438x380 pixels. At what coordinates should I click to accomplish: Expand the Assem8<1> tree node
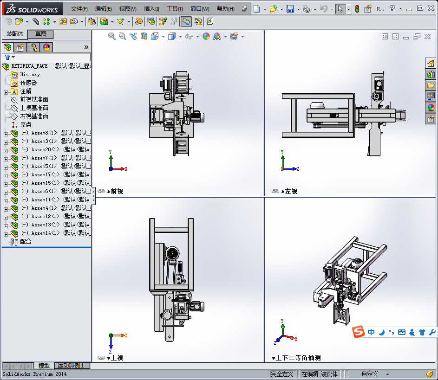pos(6,134)
